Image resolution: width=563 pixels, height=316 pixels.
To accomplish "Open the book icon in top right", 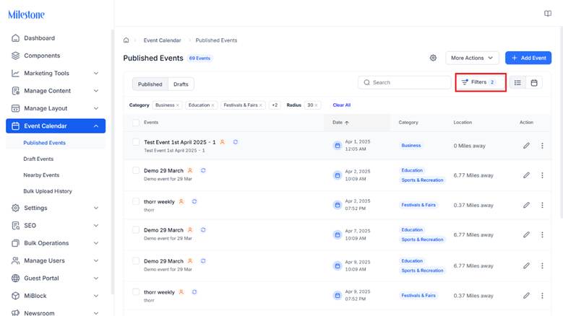I will [548, 14].
